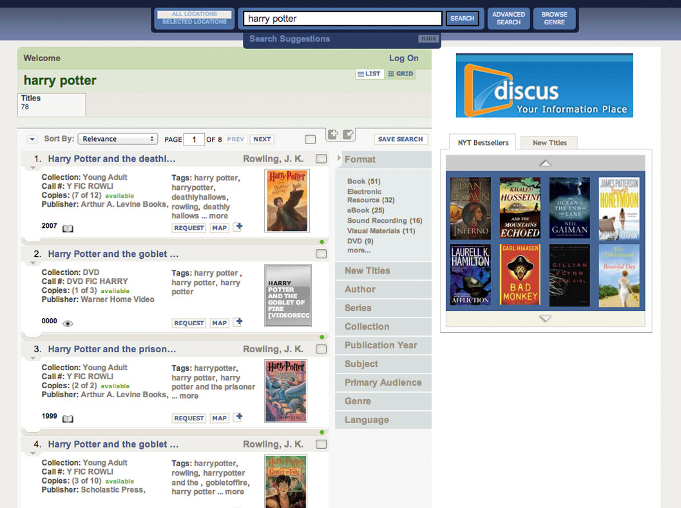
Task: Click the plus icon beside Deathly Hallows MAP
Action: pyautogui.click(x=238, y=227)
